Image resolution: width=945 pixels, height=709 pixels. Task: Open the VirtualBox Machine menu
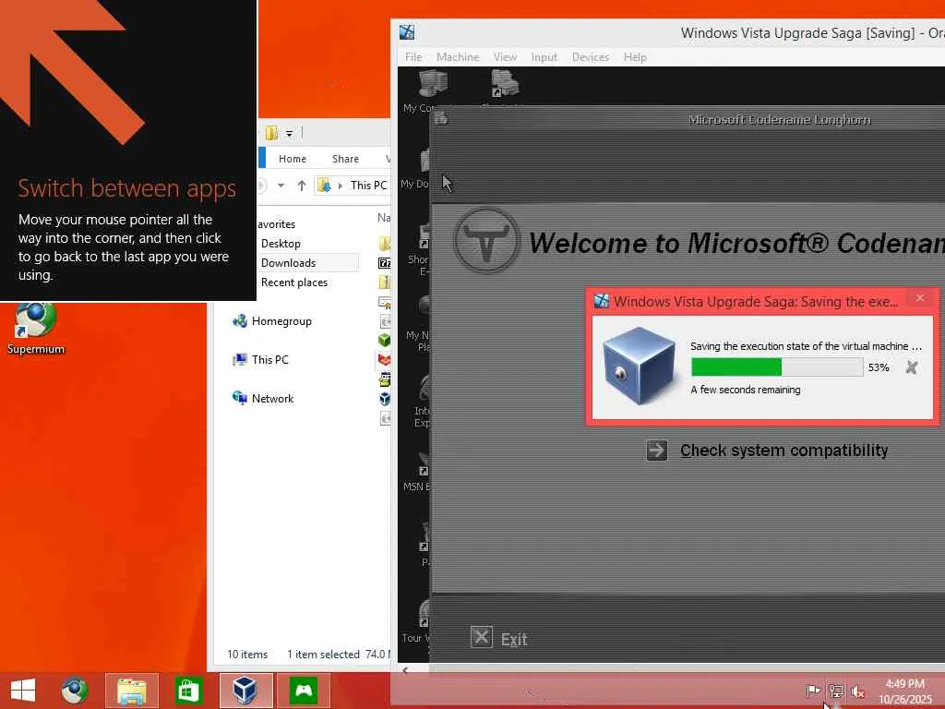[458, 57]
